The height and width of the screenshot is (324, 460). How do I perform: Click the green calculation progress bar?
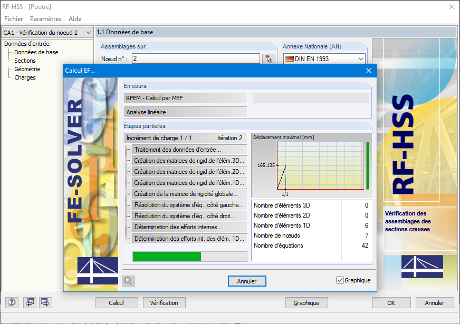(x=190, y=257)
